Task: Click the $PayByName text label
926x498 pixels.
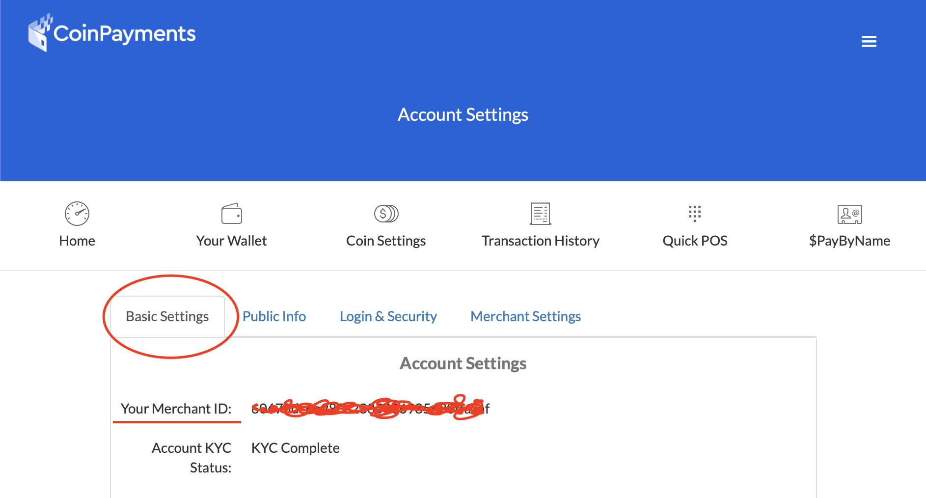Action: tap(849, 241)
